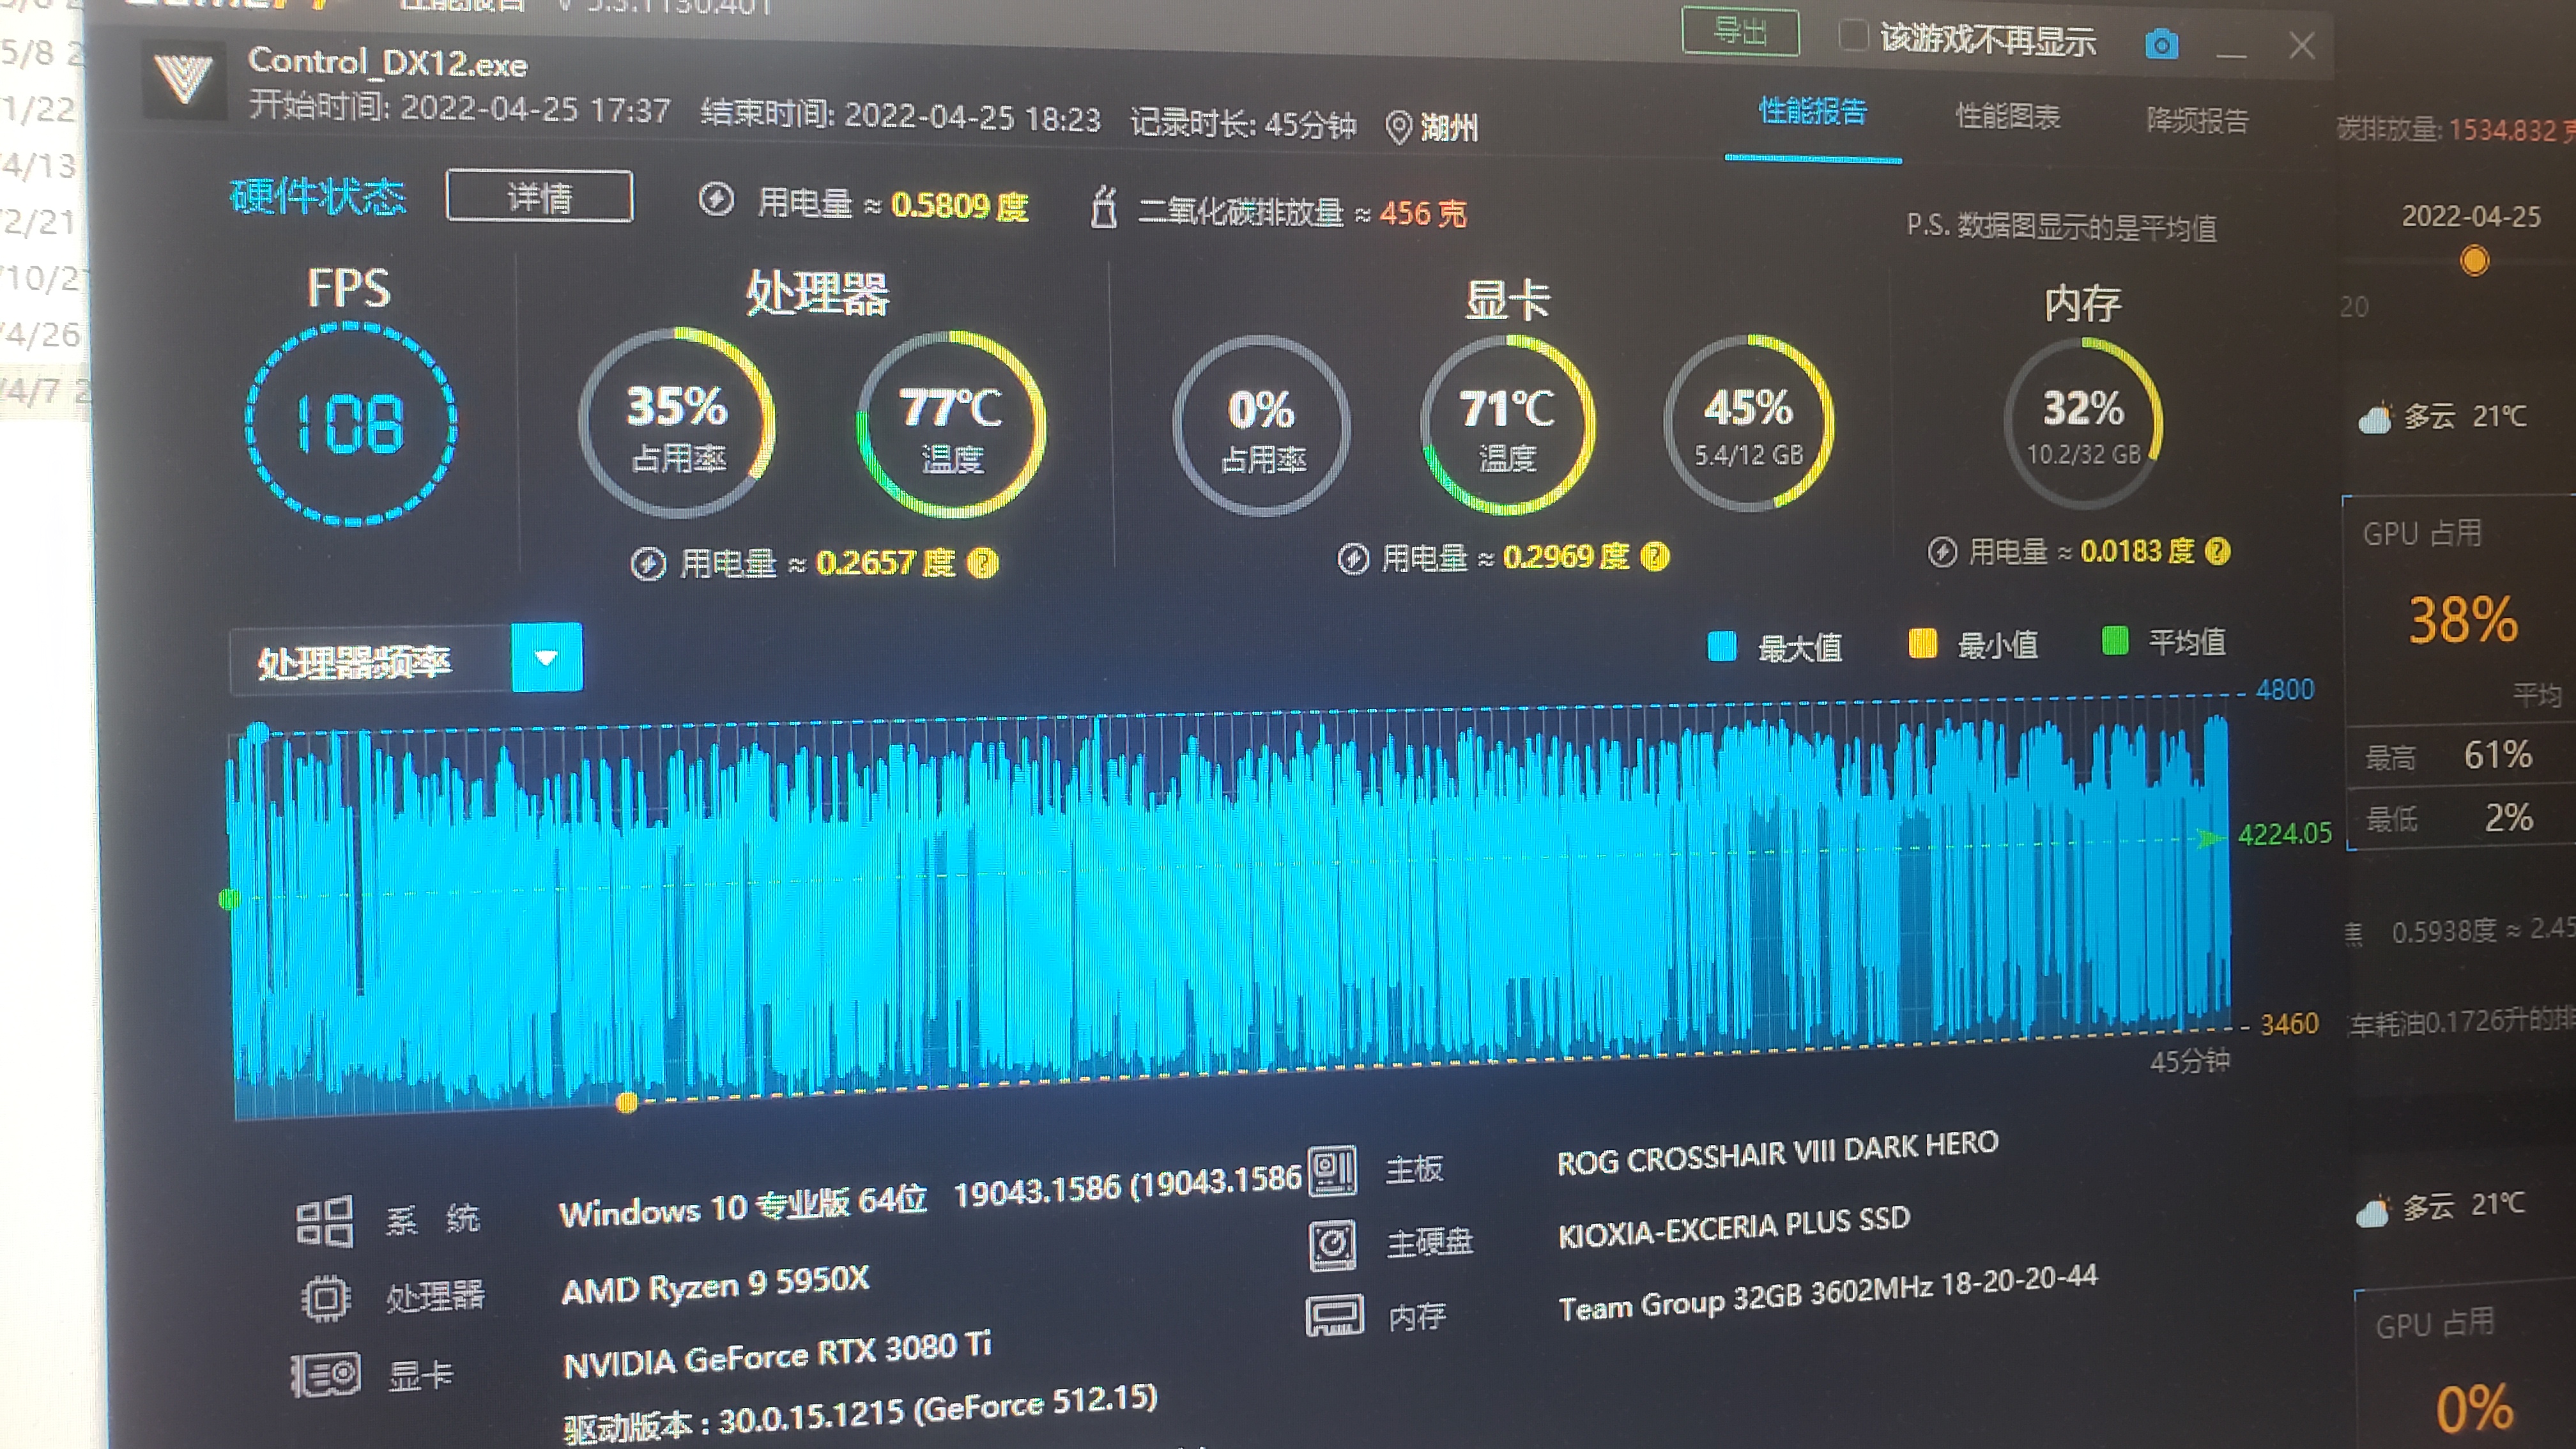Screen dimensions: 2576x1449
Task: Click the help icon after 0.0183 度
Action: (x=2217, y=551)
